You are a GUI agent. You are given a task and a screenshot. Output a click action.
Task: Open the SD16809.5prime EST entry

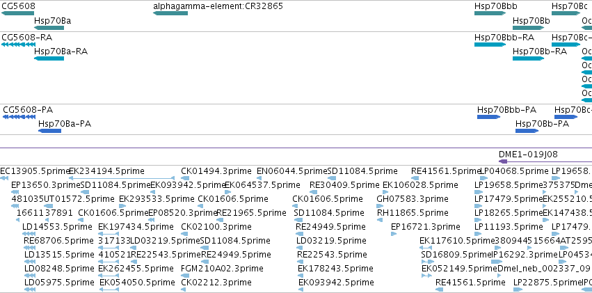pyautogui.click(x=457, y=255)
